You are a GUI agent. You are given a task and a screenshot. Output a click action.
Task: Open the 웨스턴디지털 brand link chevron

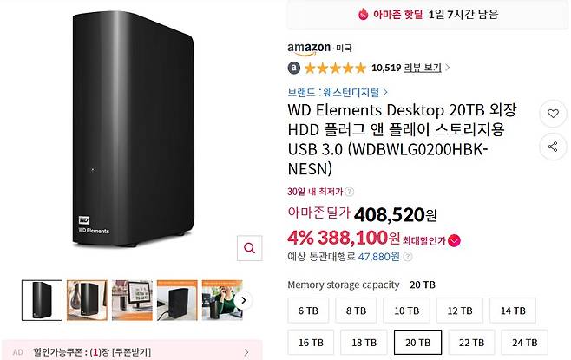click(x=385, y=93)
